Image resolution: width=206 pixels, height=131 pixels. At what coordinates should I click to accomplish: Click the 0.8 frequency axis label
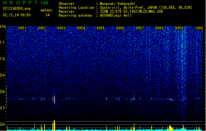point(3,92)
